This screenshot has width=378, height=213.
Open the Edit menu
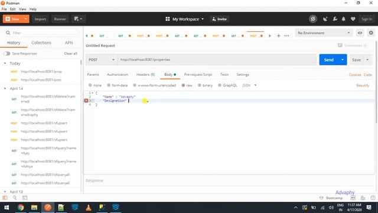pyautogui.click(x=13, y=9)
